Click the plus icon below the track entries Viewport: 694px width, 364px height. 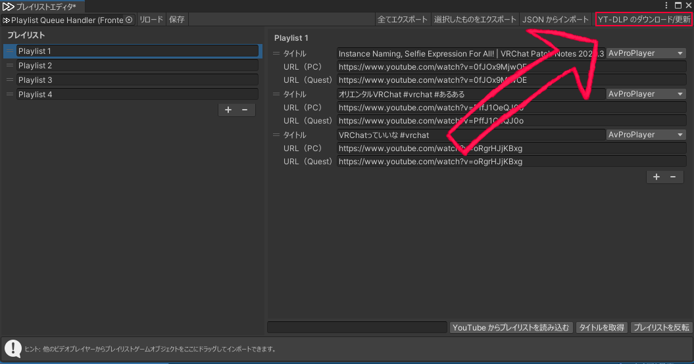[x=657, y=177]
